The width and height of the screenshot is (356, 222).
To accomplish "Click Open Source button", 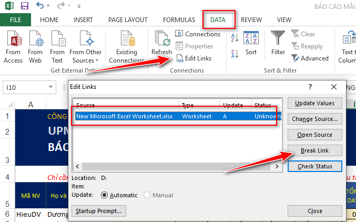I will pos(314,135).
